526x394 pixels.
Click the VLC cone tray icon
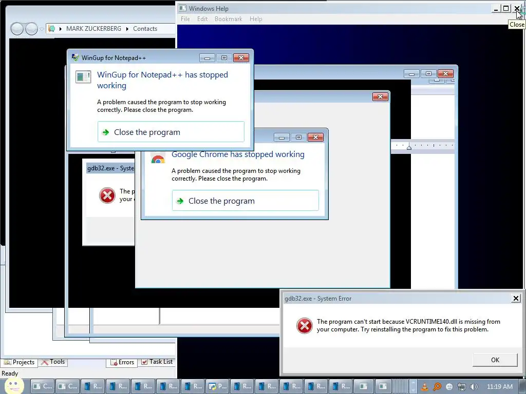pos(424,387)
